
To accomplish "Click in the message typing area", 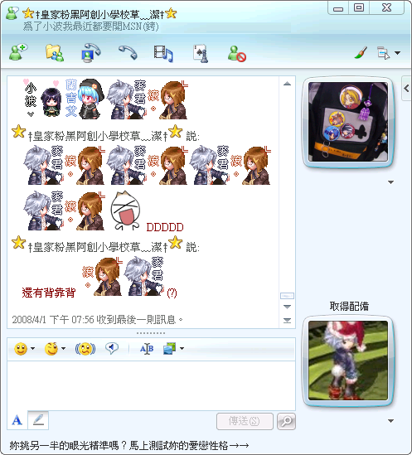I will tap(151, 385).
